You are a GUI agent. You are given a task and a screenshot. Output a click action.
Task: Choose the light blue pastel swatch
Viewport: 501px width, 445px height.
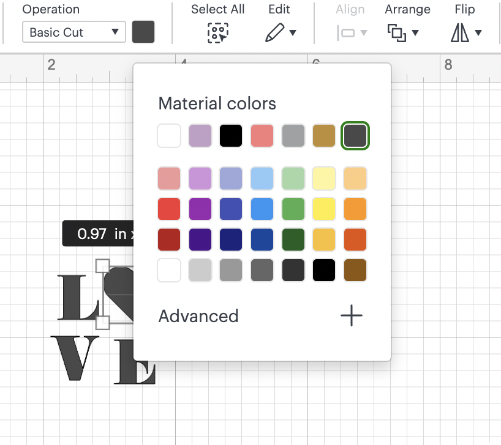click(x=262, y=178)
